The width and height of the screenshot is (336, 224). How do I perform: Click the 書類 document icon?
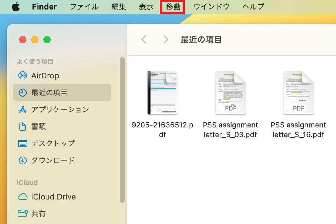pos(22,127)
